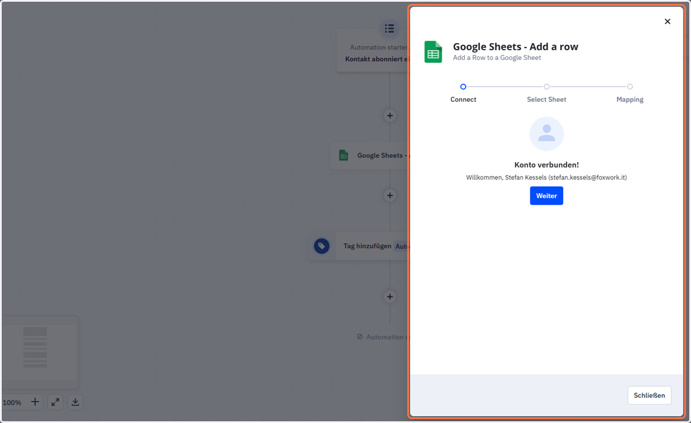Click the Schließen button

coord(649,395)
